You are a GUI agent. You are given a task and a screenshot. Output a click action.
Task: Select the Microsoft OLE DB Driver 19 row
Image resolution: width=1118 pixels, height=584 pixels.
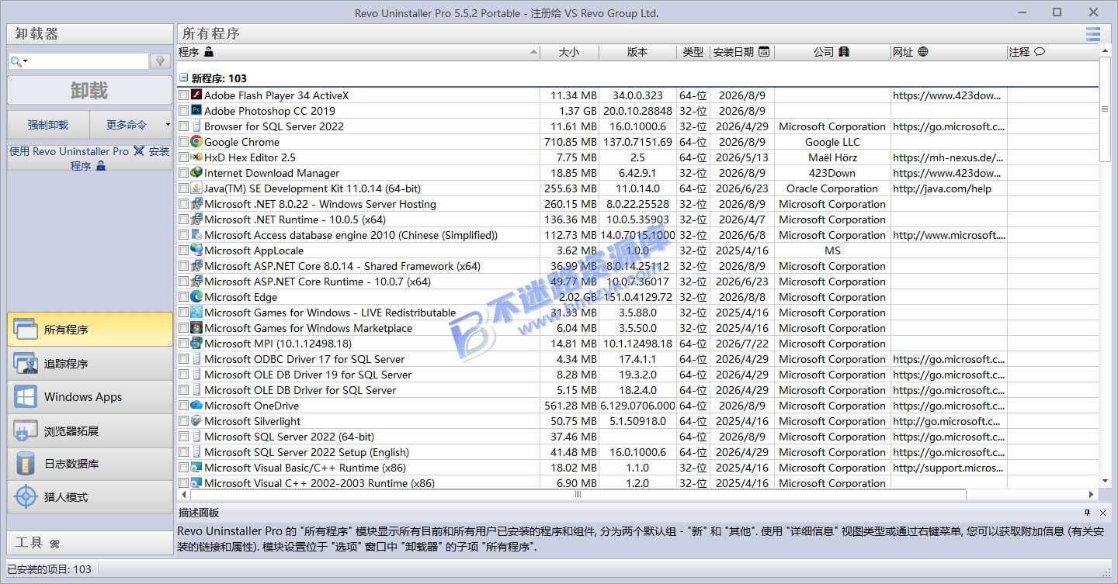(638, 375)
